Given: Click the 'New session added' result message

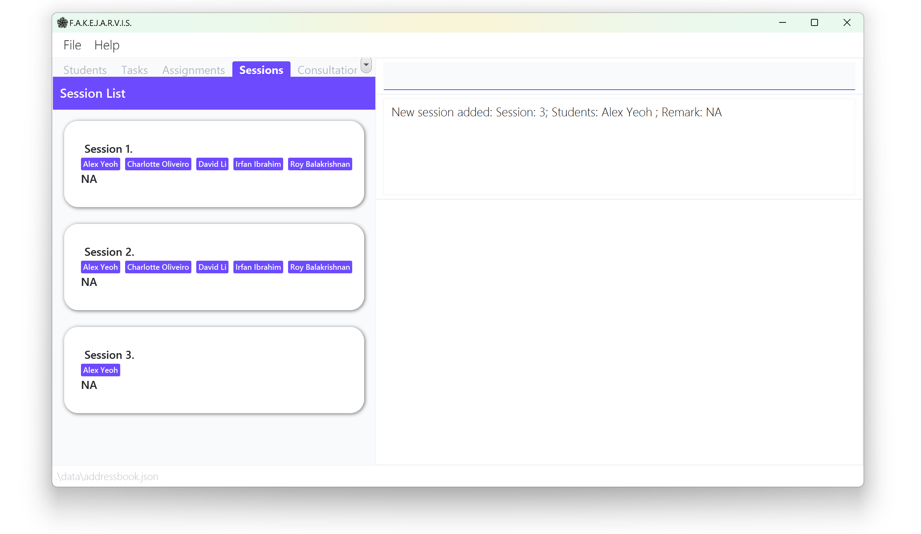Looking at the screenshot, I should (x=557, y=112).
